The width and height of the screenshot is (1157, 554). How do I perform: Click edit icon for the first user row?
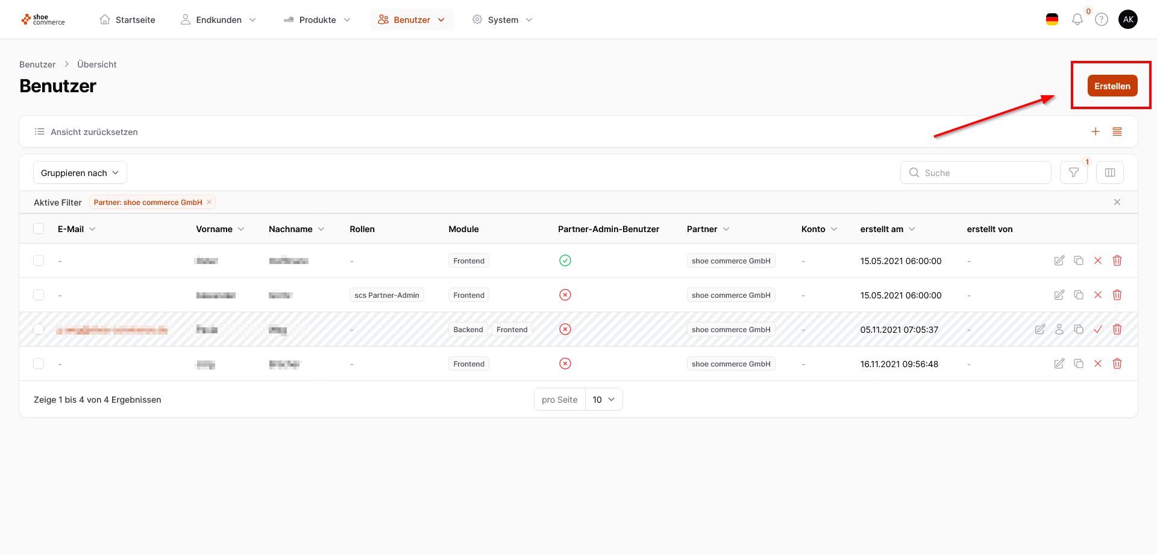(1059, 261)
